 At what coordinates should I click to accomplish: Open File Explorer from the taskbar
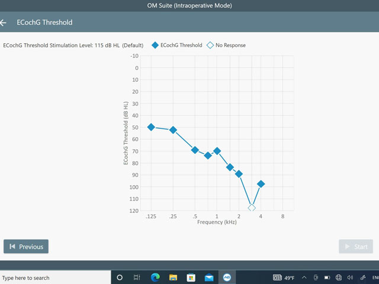pyautogui.click(x=173, y=277)
